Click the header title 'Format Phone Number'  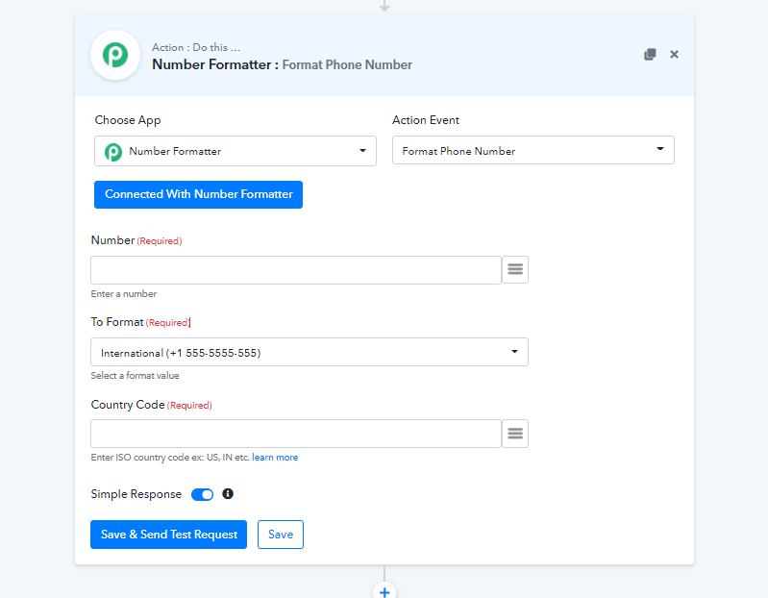[347, 64]
